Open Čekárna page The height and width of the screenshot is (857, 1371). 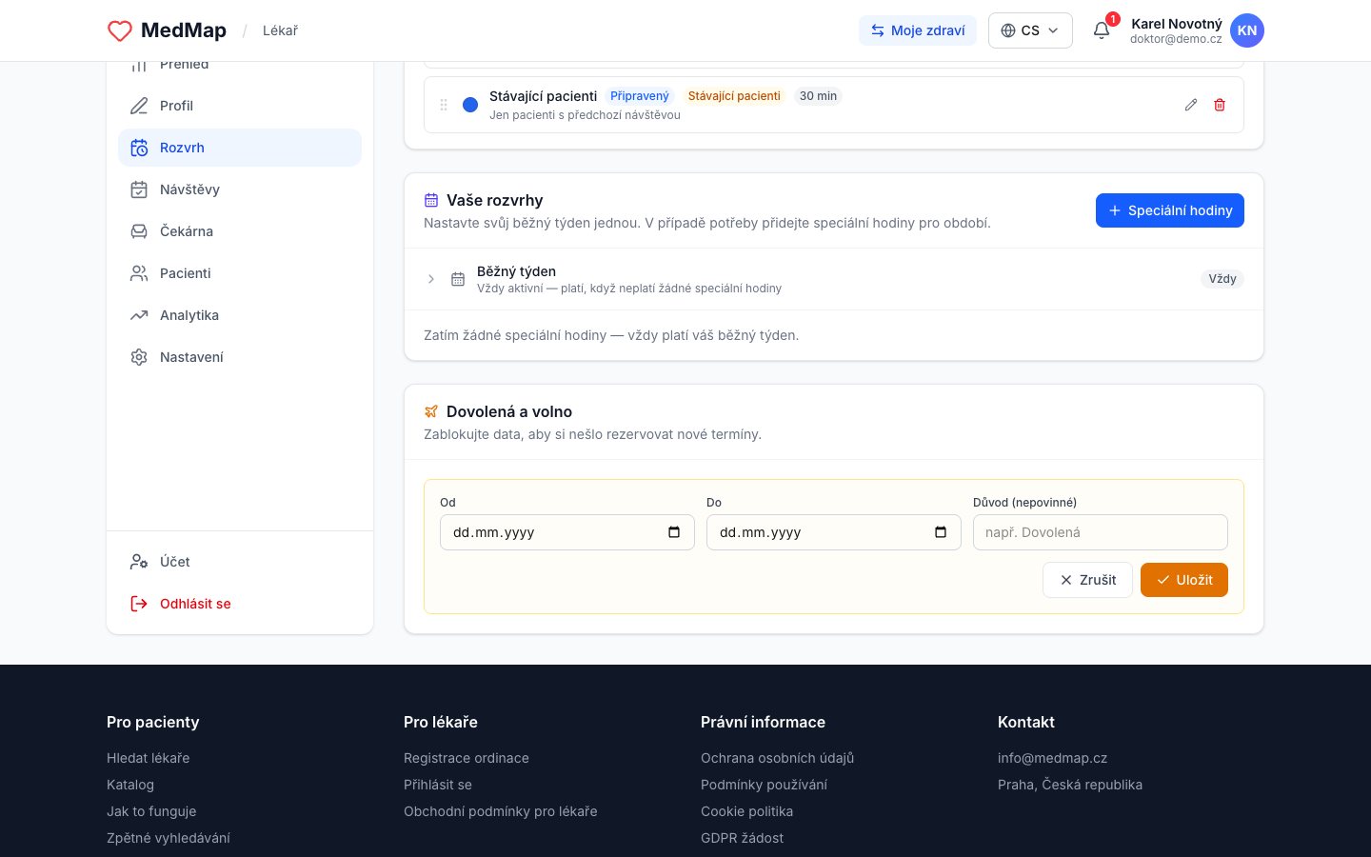[x=240, y=231]
